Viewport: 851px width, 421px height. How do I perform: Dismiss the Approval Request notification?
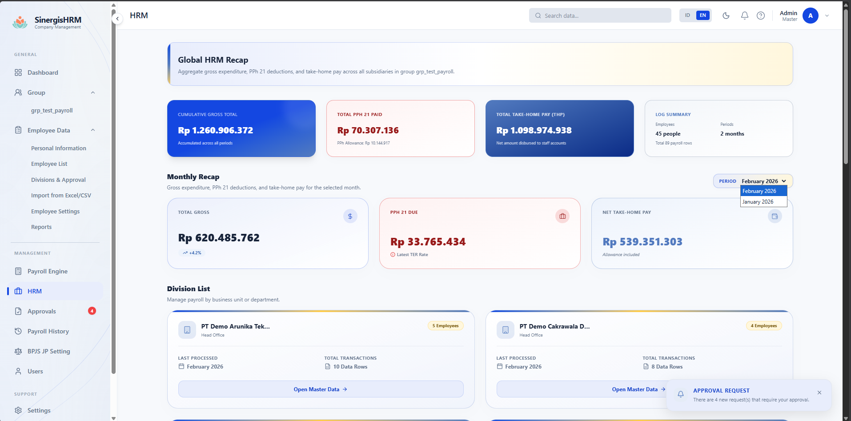819,393
